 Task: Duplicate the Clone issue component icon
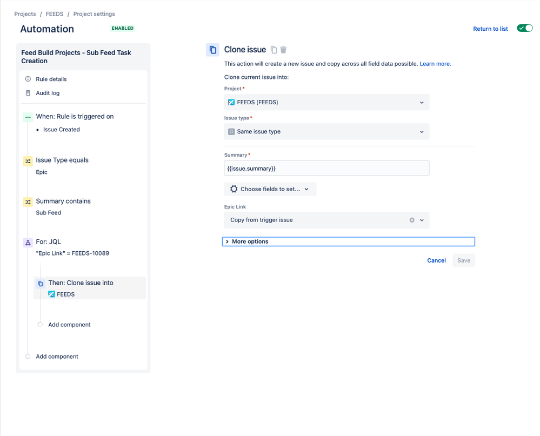pyautogui.click(x=274, y=50)
